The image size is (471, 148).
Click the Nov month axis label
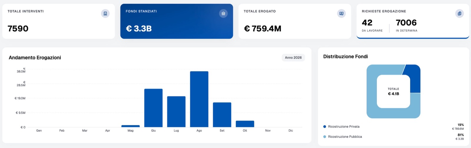268,131
